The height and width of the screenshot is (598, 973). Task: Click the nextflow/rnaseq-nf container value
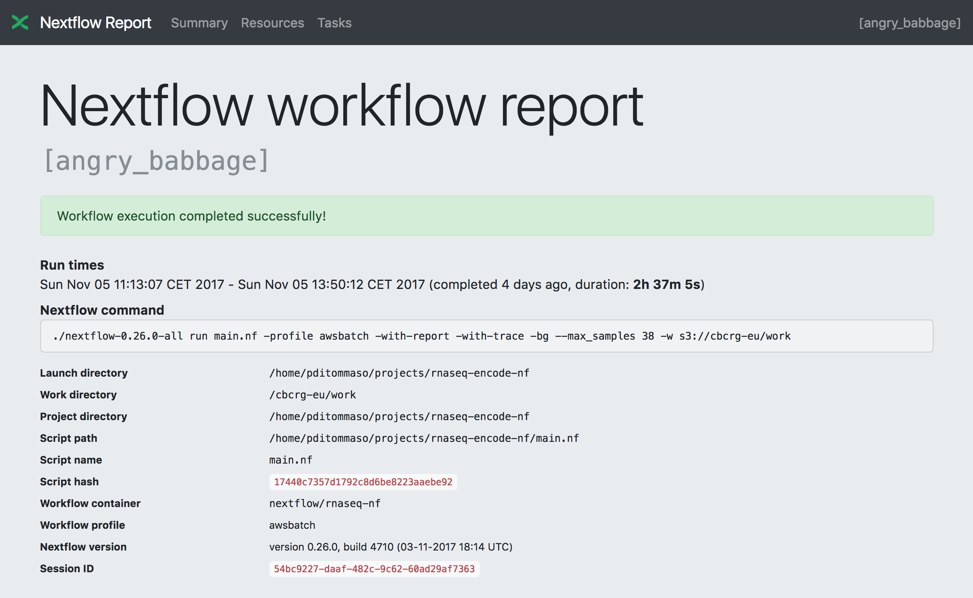pyautogui.click(x=325, y=503)
